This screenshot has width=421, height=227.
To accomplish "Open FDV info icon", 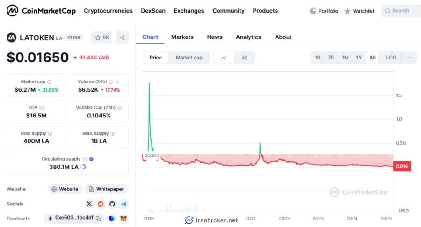I will pos(41,108).
